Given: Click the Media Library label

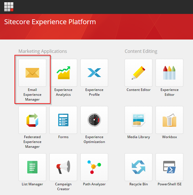Looking at the screenshot, I should tap(139, 137).
